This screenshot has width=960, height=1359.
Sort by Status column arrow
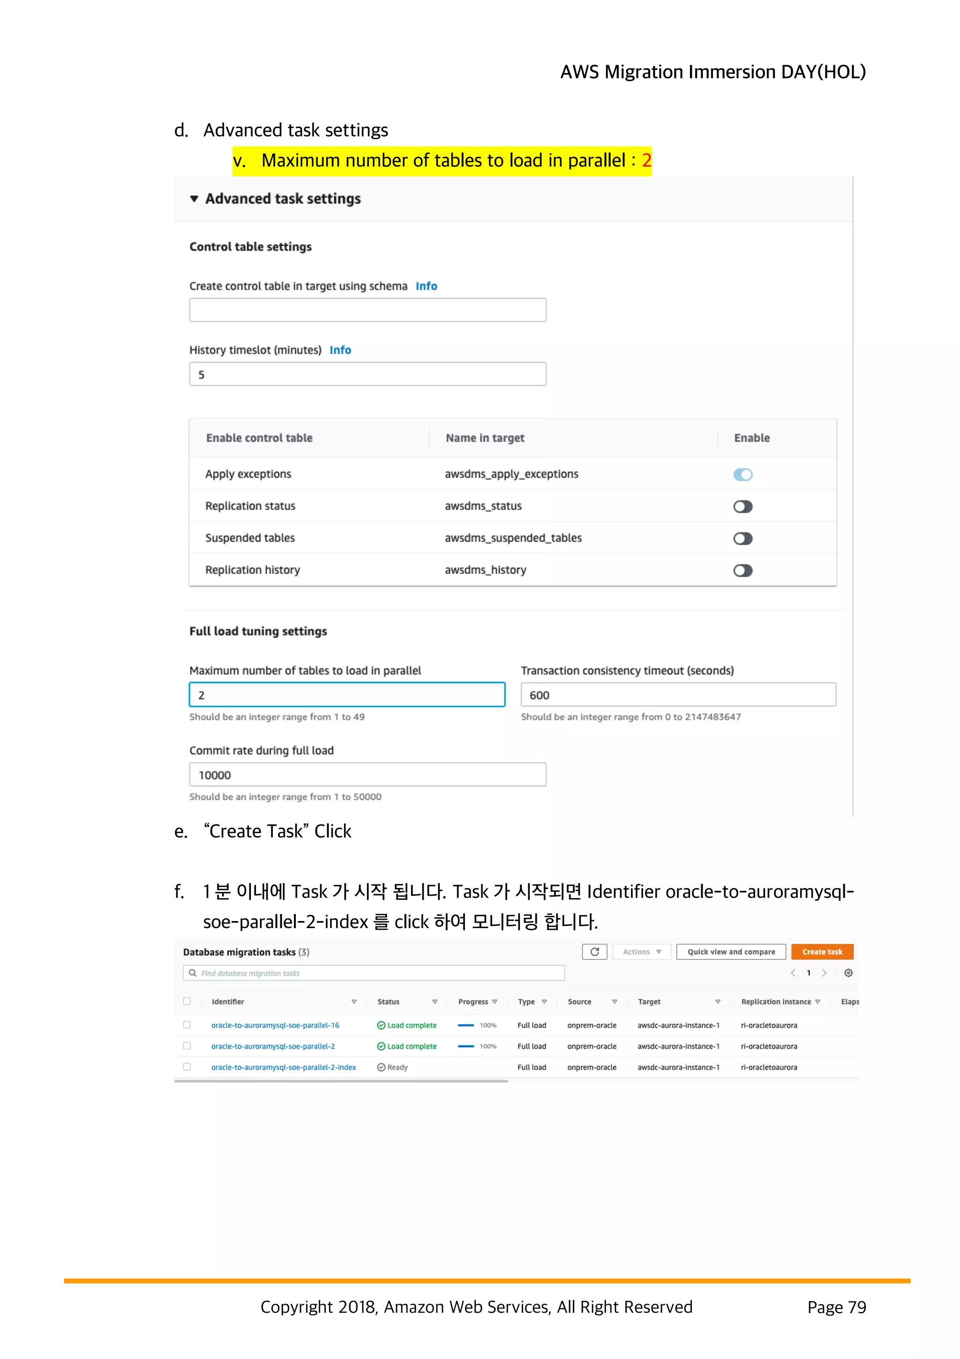435,1002
